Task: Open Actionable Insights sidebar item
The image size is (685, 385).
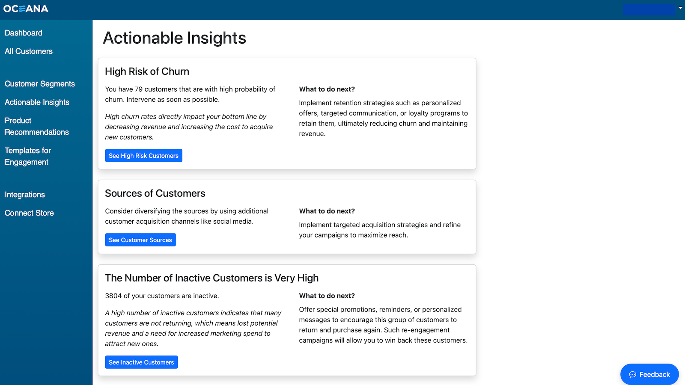Action: (x=37, y=102)
